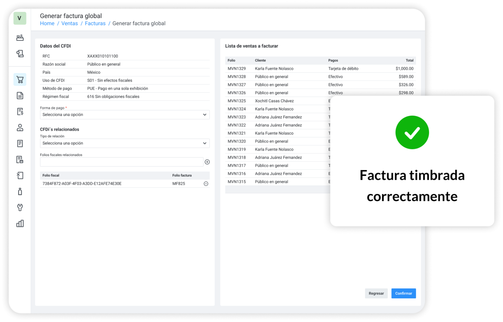Open the Tipo de relación dropdown
The height and width of the screenshot is (322, 503).
(x=124, y=143)
